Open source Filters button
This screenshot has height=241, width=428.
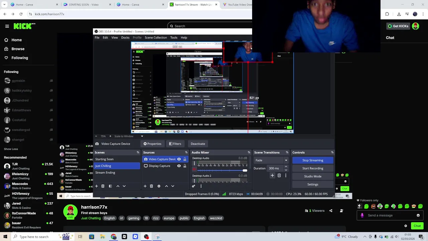[175, 144]
